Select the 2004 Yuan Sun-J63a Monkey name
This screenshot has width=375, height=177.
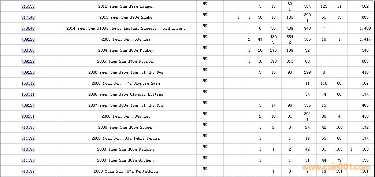pyautogui.click(x=126, y=51)
